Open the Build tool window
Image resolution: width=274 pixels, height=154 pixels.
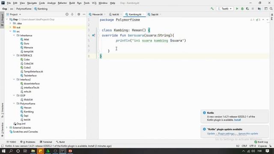[x=60, y=142]
